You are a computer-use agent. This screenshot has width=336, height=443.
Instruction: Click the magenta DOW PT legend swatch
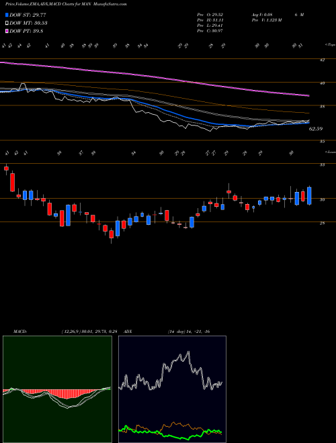[x=7, y=32]
